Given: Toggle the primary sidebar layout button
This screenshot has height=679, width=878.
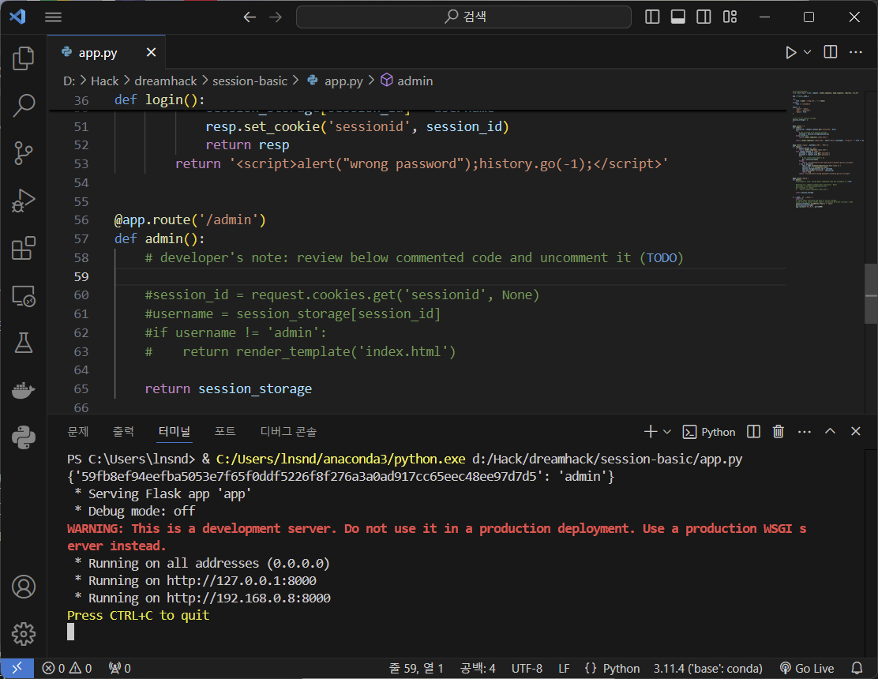Looking at the screenshot, I should pos(652,17).
